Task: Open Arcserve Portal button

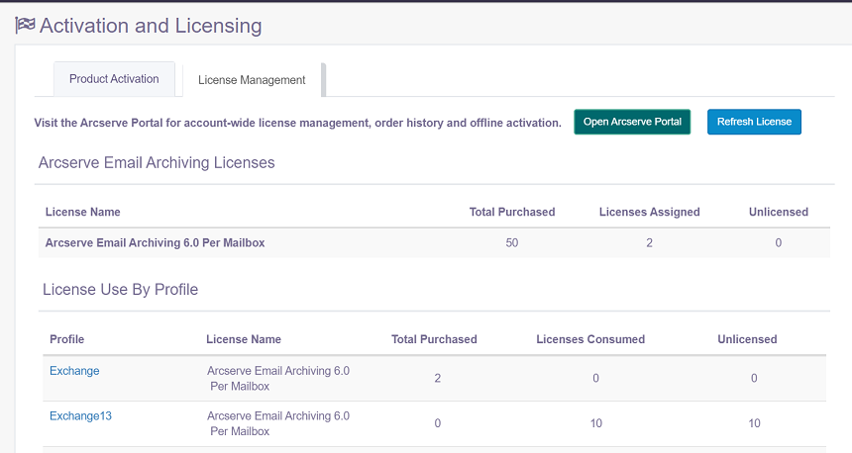Action: point(632,122)
